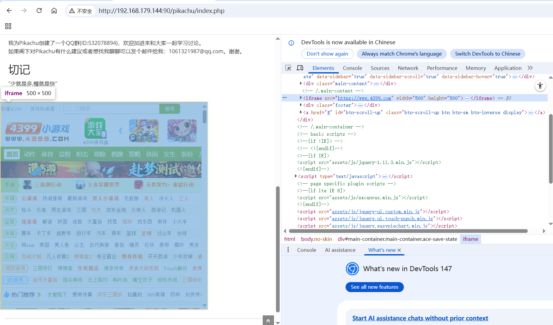Go back using browser back arrow
This screenshot has height=325, width=553.
[9, 11]
